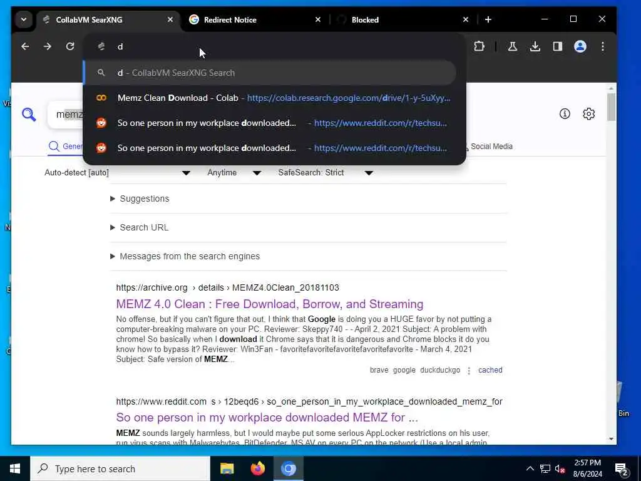Expand the Search URL section
This screenshot has width=641, height=481.
[x=140, y=227]
